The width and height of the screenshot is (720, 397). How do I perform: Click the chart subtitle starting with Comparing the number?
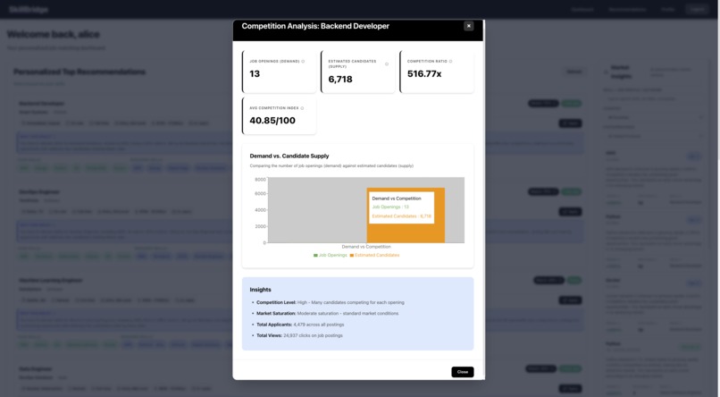(x=331, y=166)
